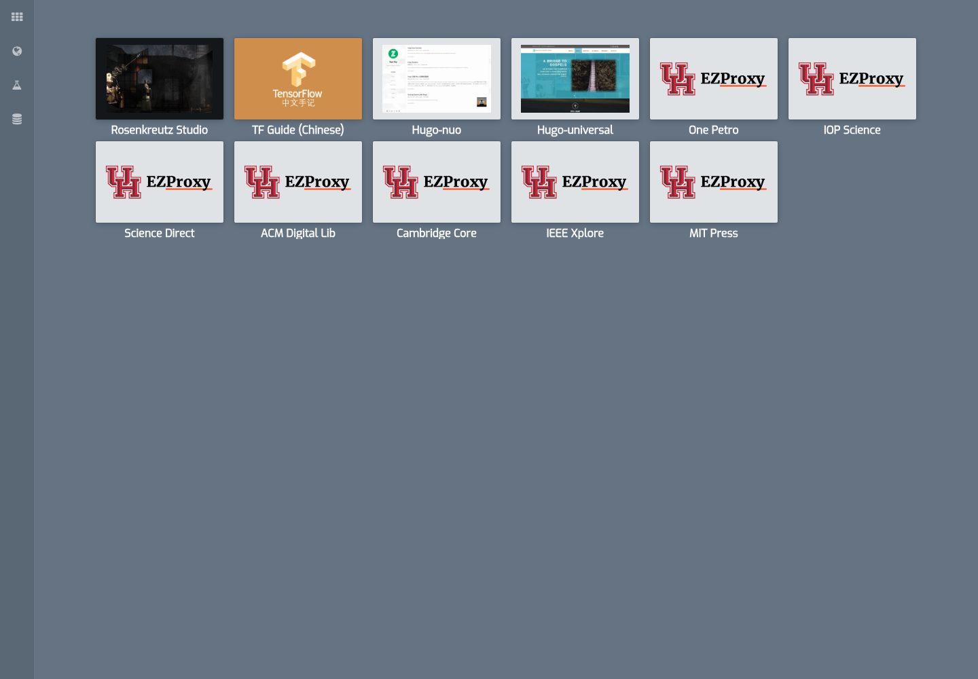Select the "IOP Science" caption text

click(x=852, y=130)
